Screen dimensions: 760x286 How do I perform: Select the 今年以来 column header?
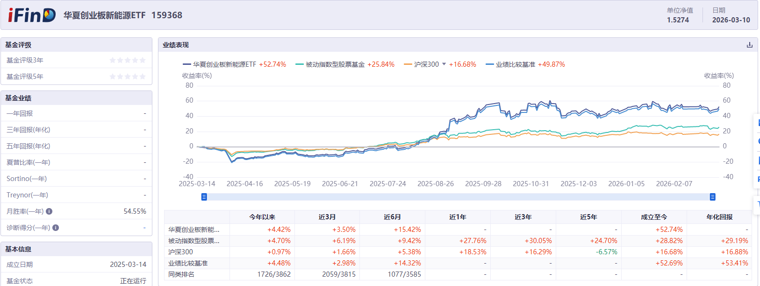pyautogui.click(x=262, y=217)
